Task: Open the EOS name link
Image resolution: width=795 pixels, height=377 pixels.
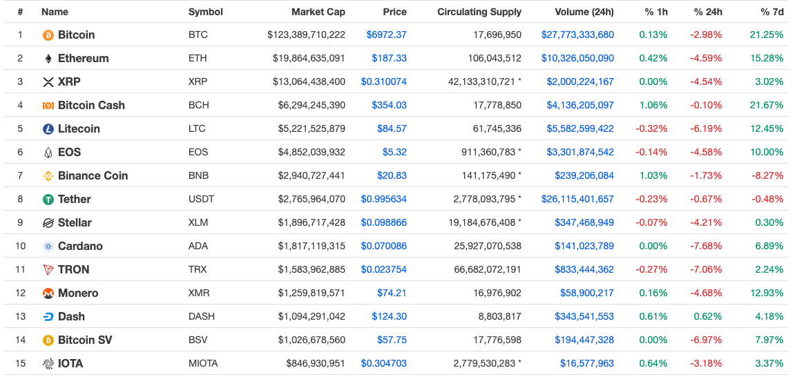Action: [70, 152]
